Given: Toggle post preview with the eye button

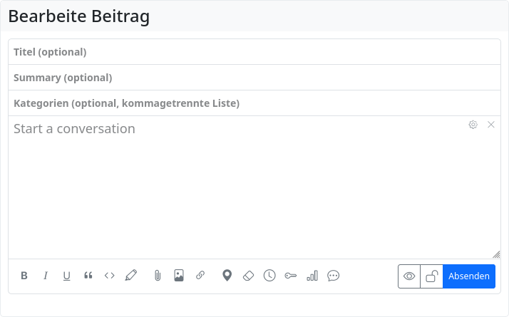Looking at the screenshot, I should point(409,276).
